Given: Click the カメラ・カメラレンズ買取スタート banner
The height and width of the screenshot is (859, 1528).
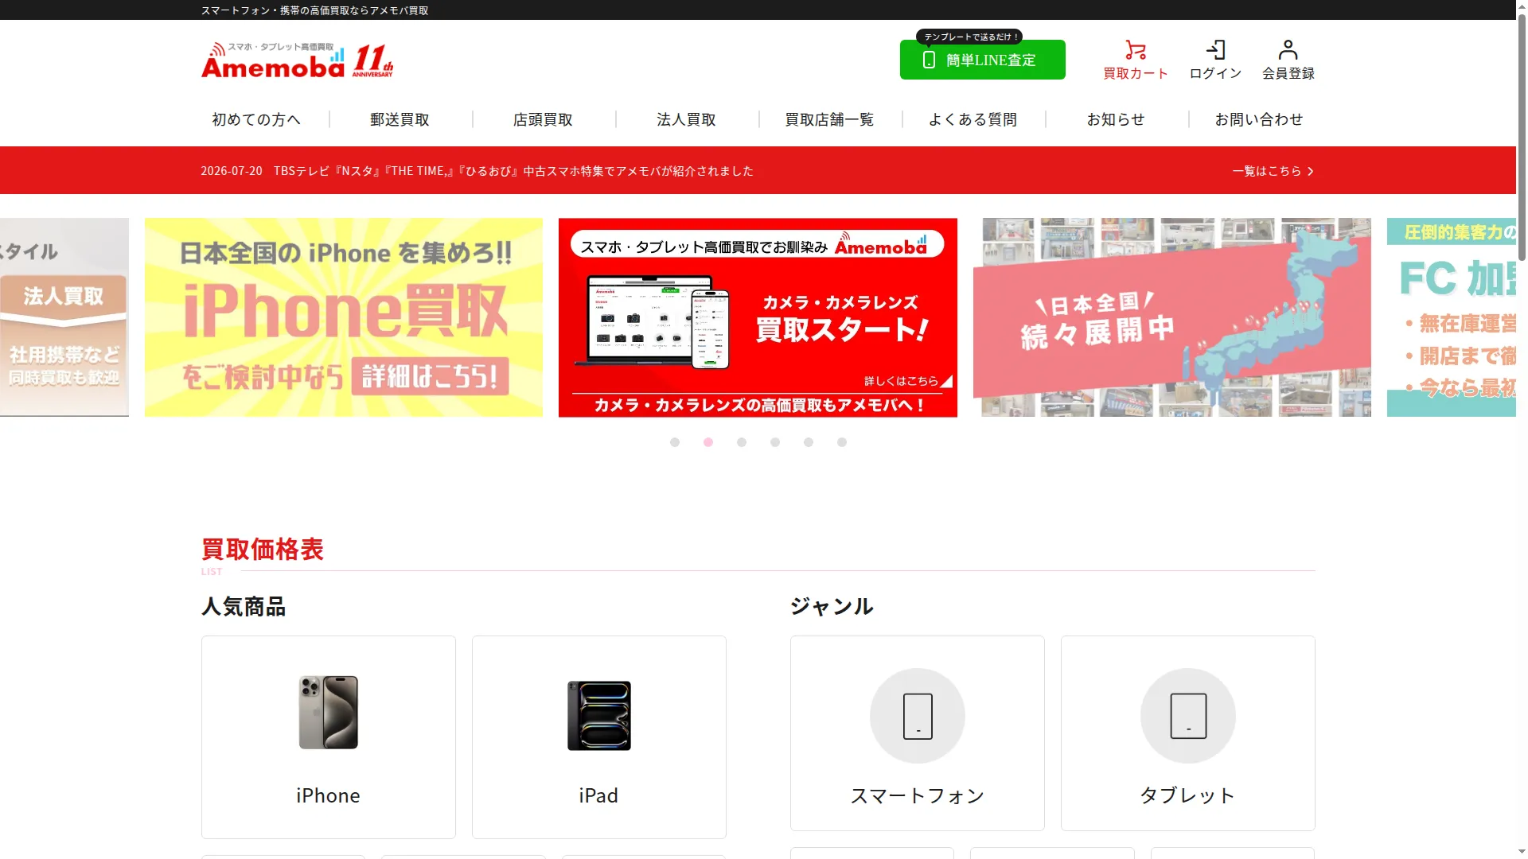Looking at the screenshot, I should [758, 317].
